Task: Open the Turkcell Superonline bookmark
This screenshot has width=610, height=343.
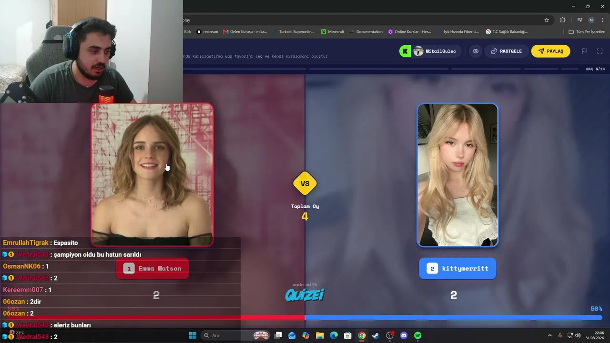Action: [294, 32]
